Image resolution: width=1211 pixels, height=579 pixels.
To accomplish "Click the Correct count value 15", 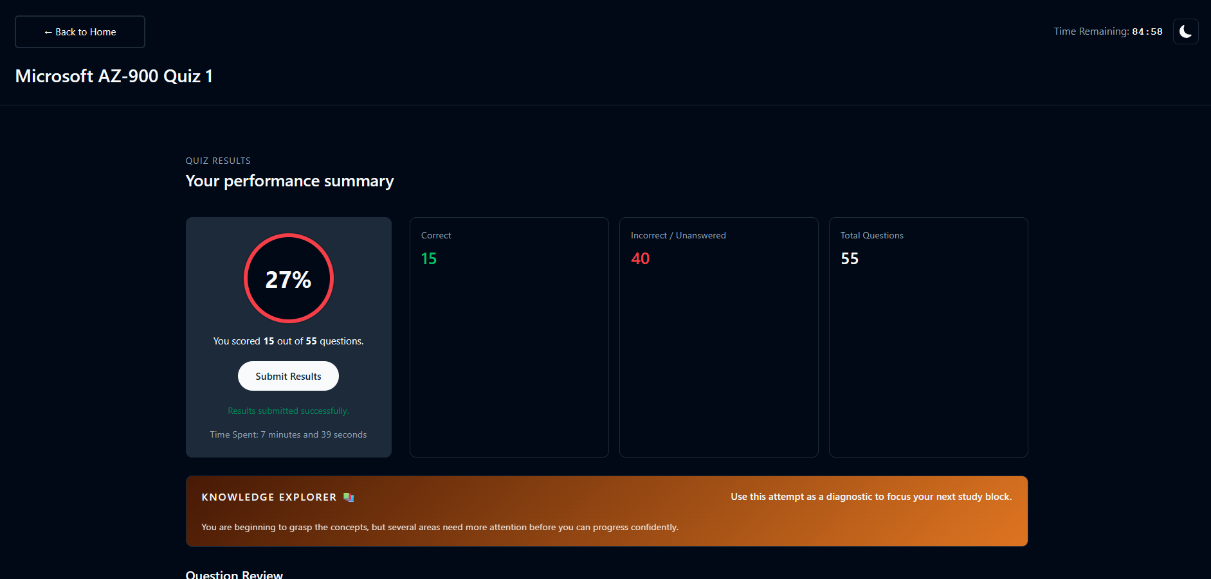I will (429, 259).
